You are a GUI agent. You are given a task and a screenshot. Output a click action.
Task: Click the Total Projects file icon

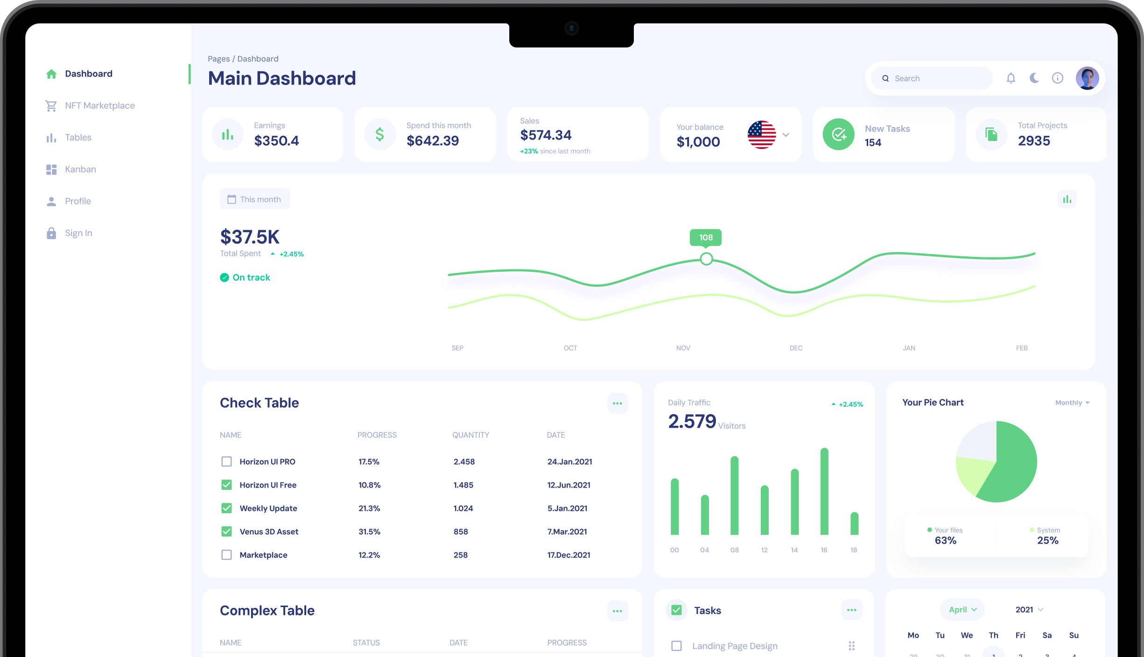[x=991, y=135]
